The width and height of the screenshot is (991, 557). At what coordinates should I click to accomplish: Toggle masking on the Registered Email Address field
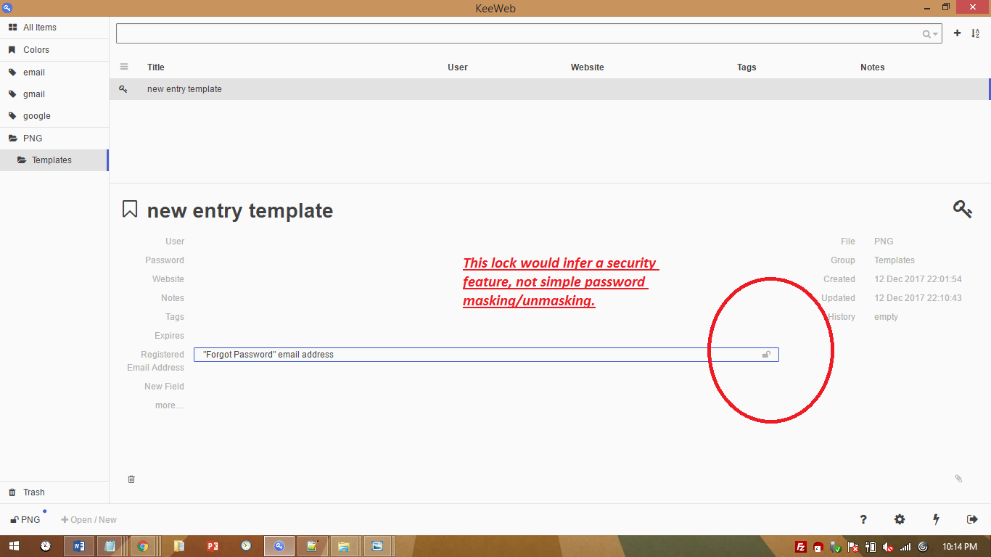click(766, 355)
